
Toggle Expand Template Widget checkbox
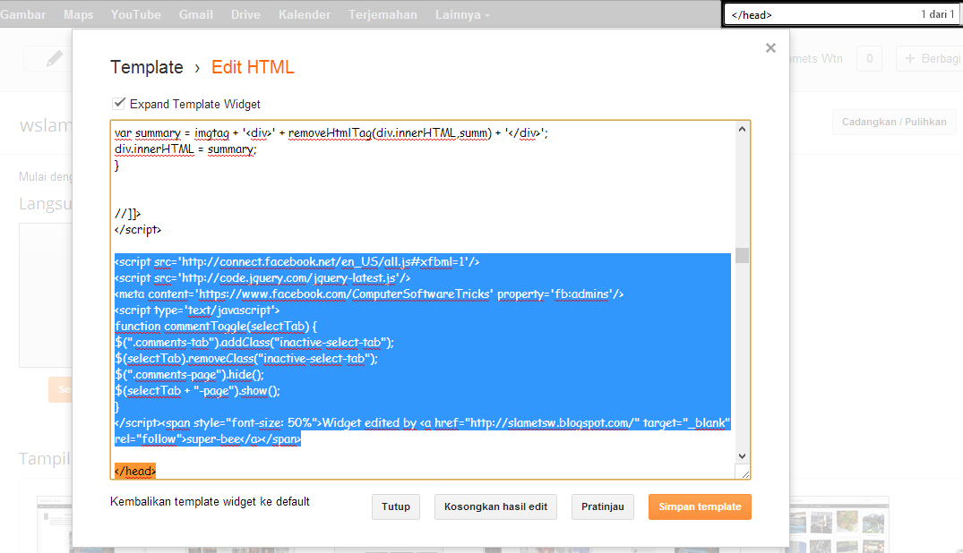click(119, 103)
